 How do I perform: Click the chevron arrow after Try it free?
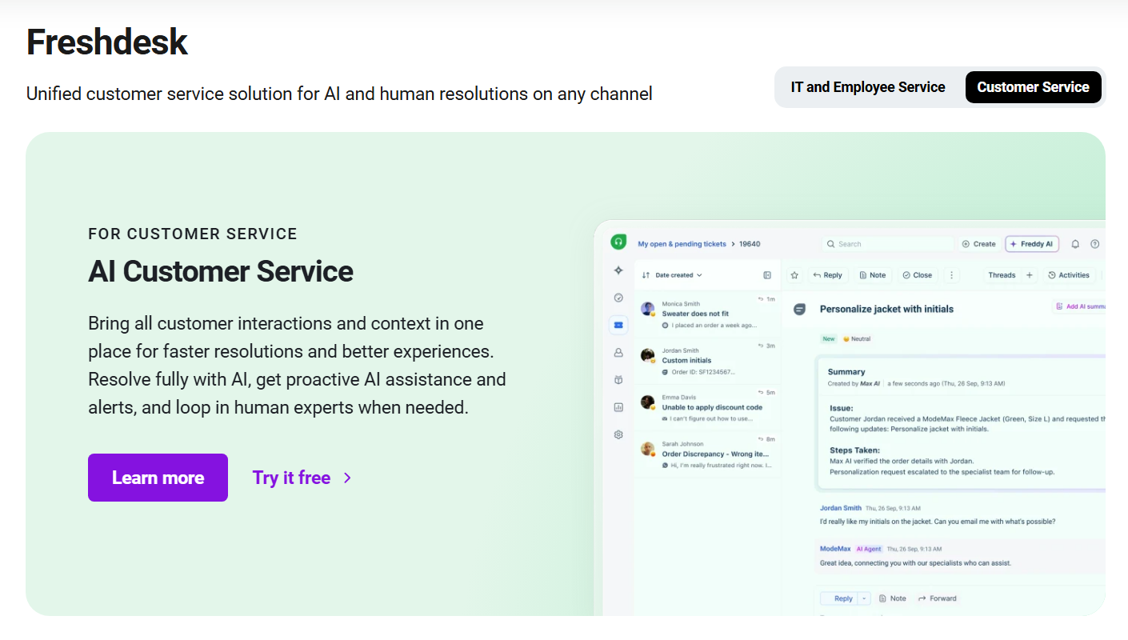tap(347, 478)
